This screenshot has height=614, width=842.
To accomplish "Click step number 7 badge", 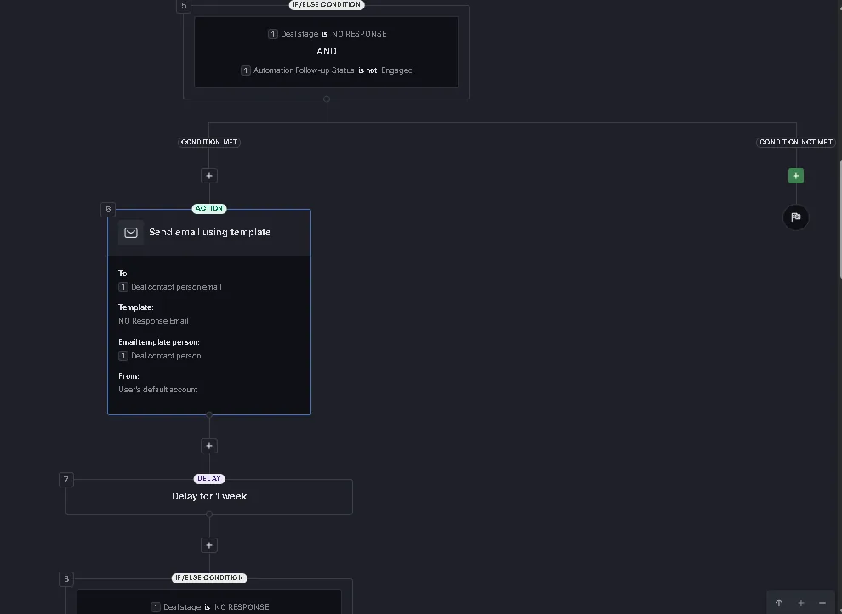I will [66, 480].
